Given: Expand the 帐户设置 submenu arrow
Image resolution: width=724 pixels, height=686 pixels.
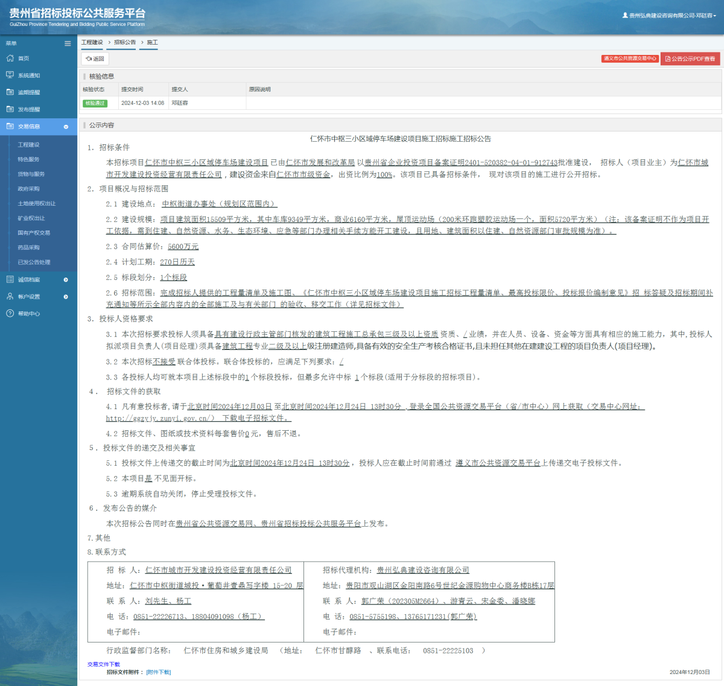Looking at the screenshot, I should (x=66, y=296).
